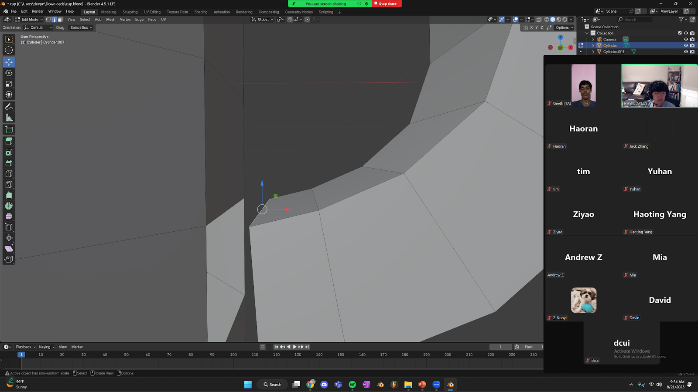
Task: Open the viewport Options button
Action: point(564,27)
